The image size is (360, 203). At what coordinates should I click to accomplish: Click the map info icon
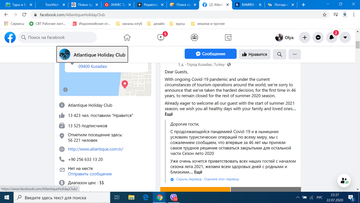(x=65, y=89)
